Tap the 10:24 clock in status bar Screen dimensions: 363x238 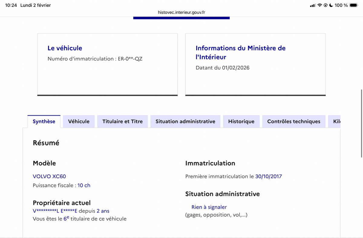[11, 5]
